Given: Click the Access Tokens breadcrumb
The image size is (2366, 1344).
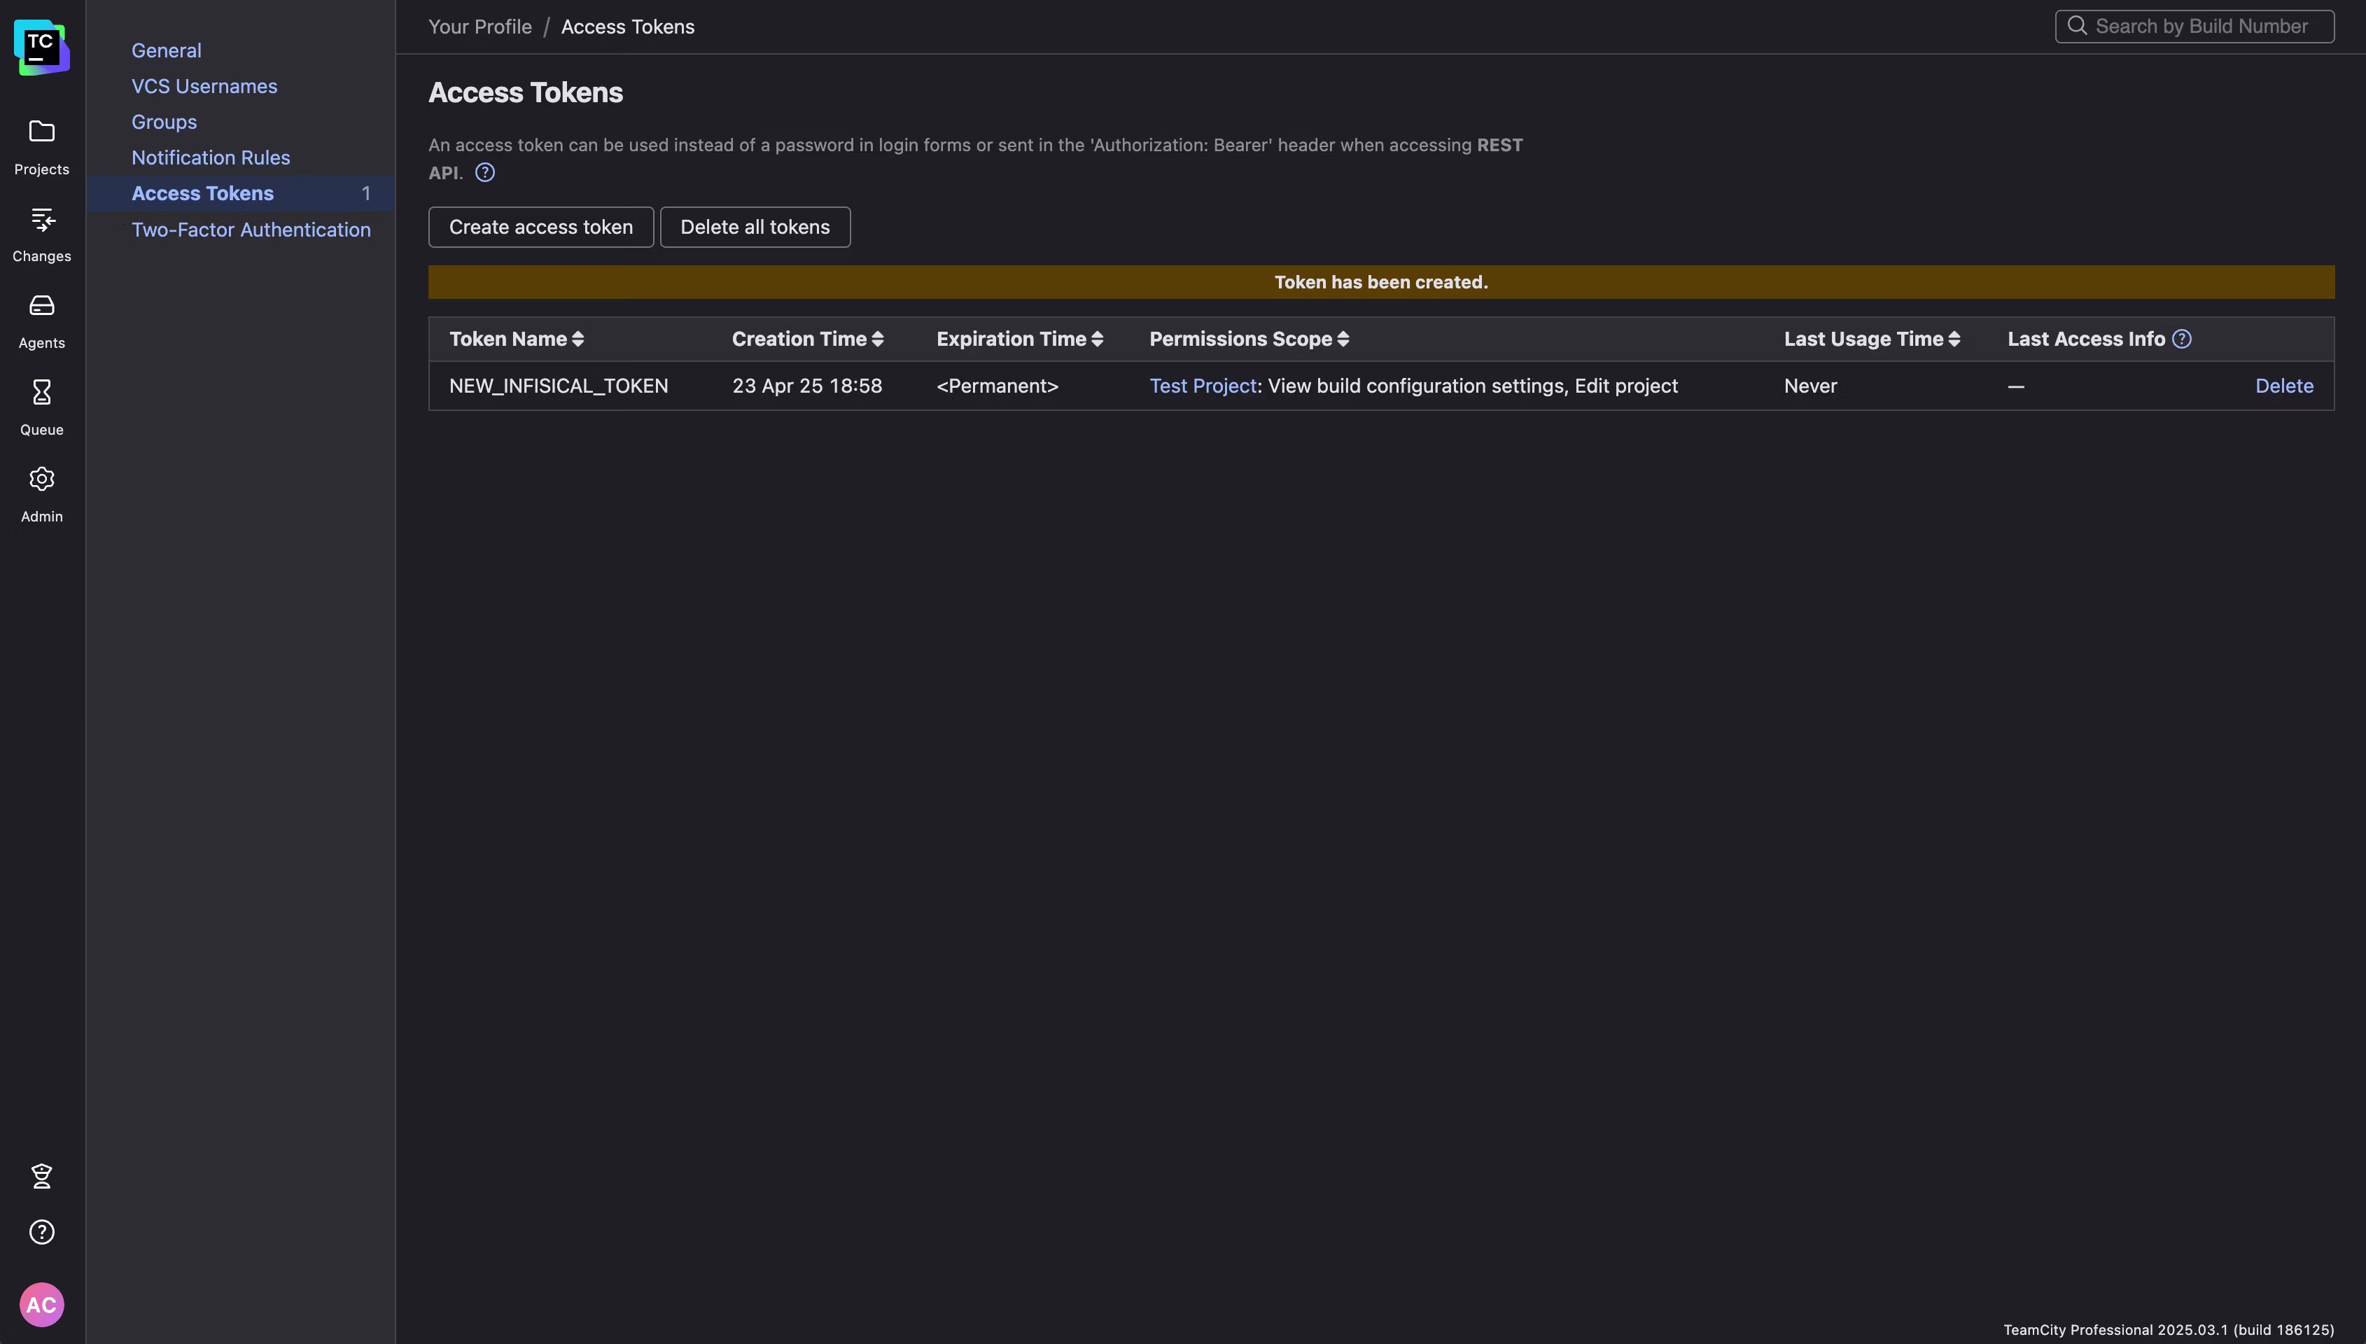Looking at the screenshot, I should (x=627, y=27).
